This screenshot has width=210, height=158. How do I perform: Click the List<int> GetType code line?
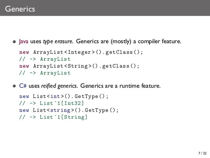click(x=64, y=96)
